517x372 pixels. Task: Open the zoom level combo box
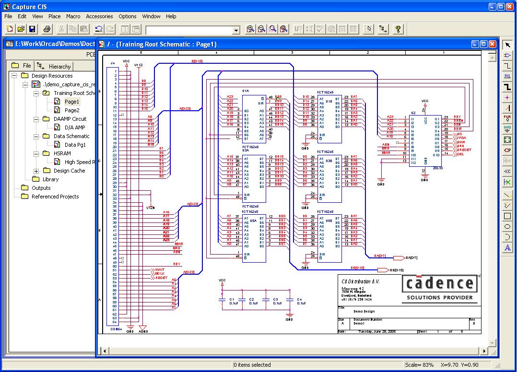[235, 29]
